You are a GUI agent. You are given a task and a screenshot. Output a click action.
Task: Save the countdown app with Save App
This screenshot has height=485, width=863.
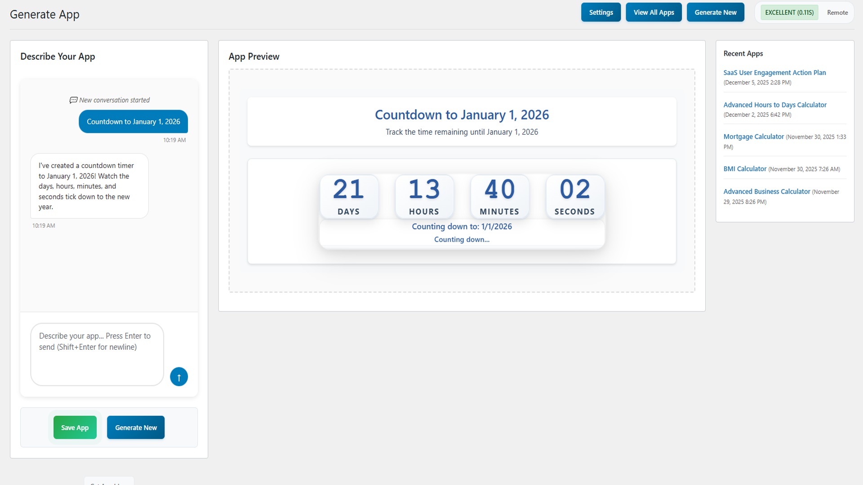point(75,427)
